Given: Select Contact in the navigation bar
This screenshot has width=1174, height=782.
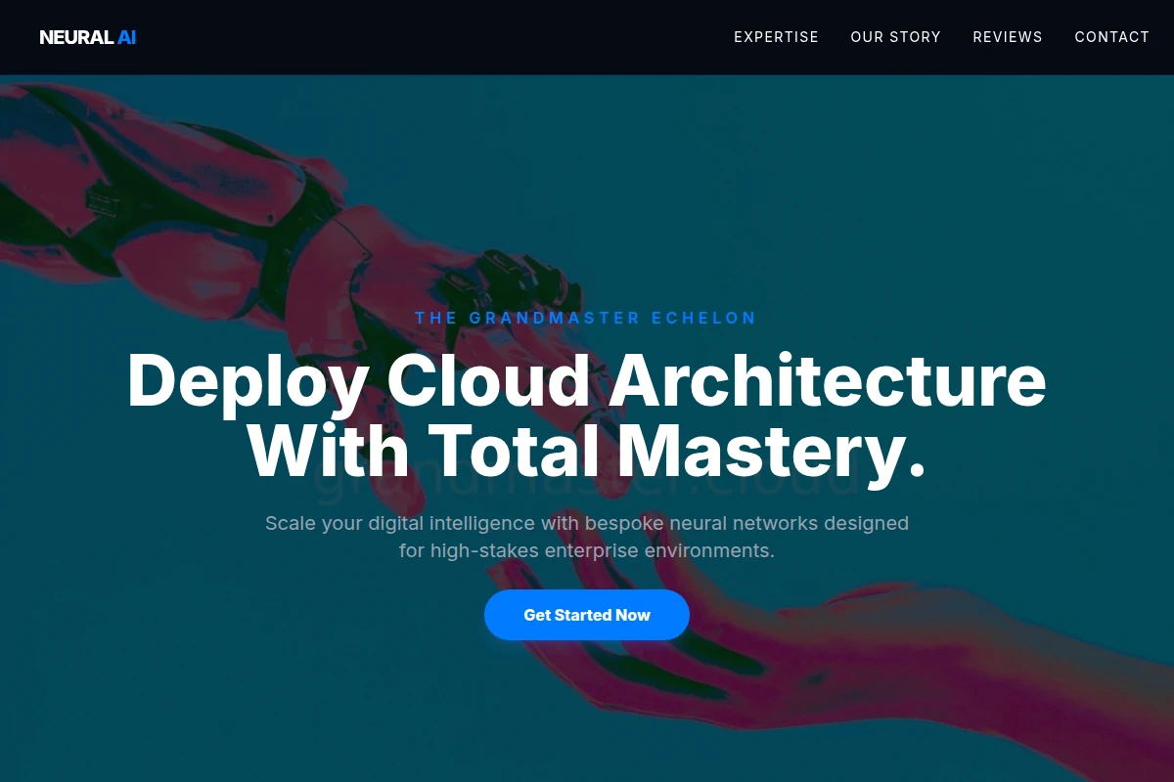Looking at the screenshot, I should [x=1111, y=37].
